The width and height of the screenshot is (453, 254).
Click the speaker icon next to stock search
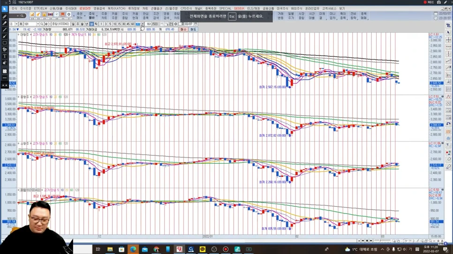pyautogui.click(x=46, y=24)
